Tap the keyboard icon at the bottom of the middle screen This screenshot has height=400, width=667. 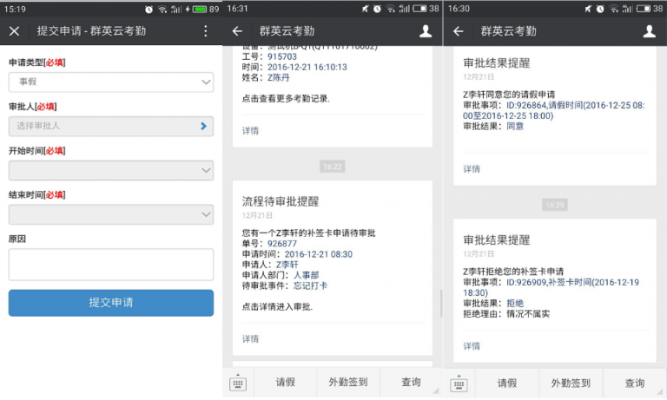coord(237,384)
